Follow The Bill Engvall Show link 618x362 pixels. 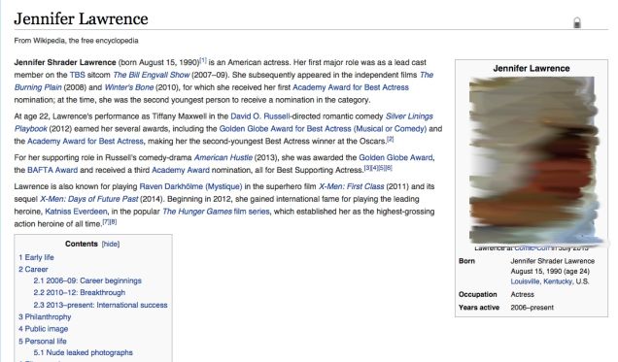click(x=152, y=75)
